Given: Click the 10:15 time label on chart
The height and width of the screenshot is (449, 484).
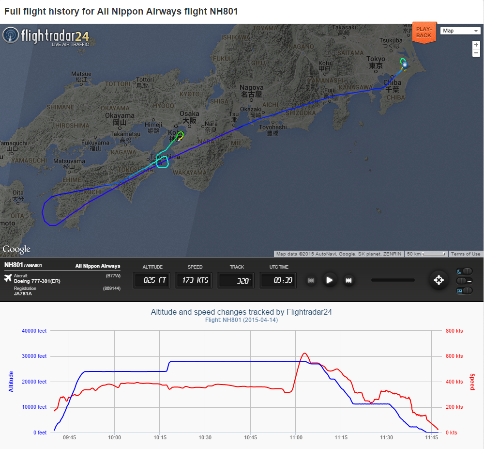Looking at the screenshot, I should 160,437.
